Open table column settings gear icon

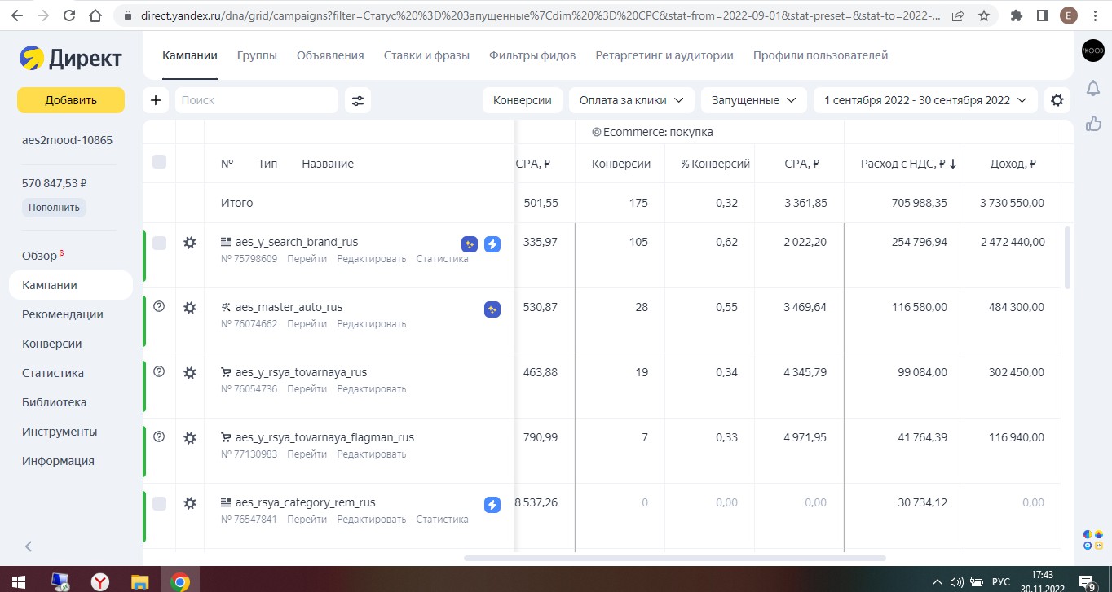1057,100
